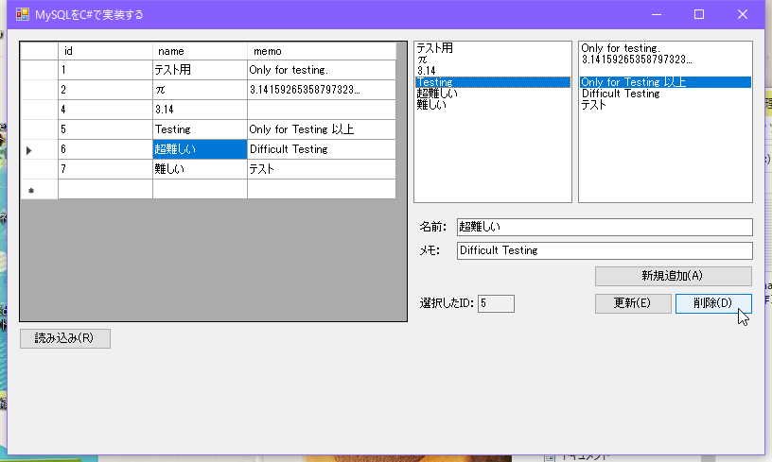The width and height of the screenshot is (772, 462).
Task: Select テスト in memo listbox
Action: point(665,105)
